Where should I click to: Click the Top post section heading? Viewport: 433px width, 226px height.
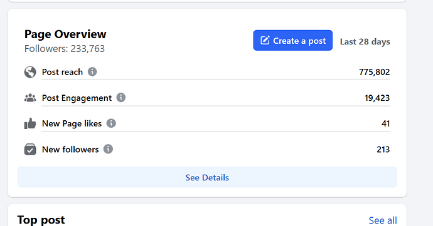[x=41, y=220]
